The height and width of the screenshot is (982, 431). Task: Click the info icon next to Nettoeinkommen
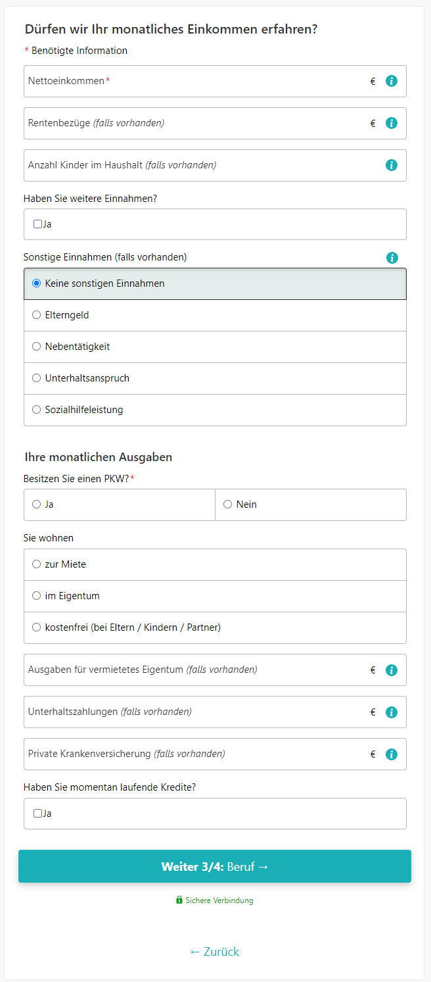click(x=392, y=82)
